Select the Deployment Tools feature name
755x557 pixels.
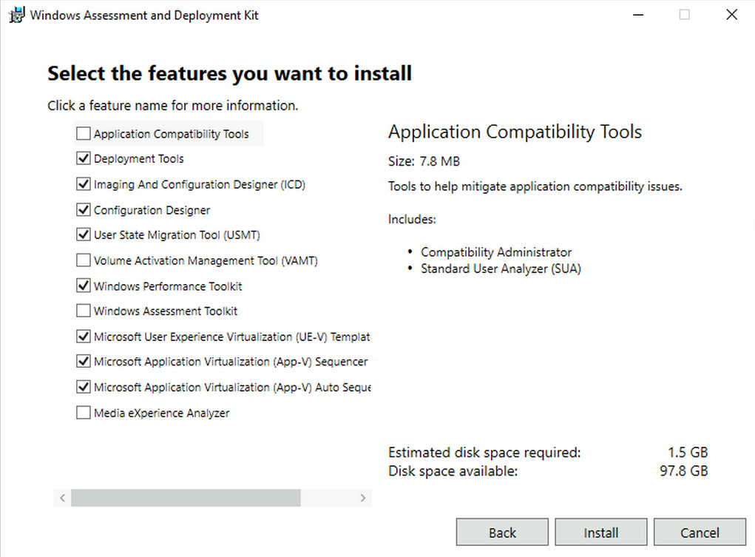coord(139,159)
